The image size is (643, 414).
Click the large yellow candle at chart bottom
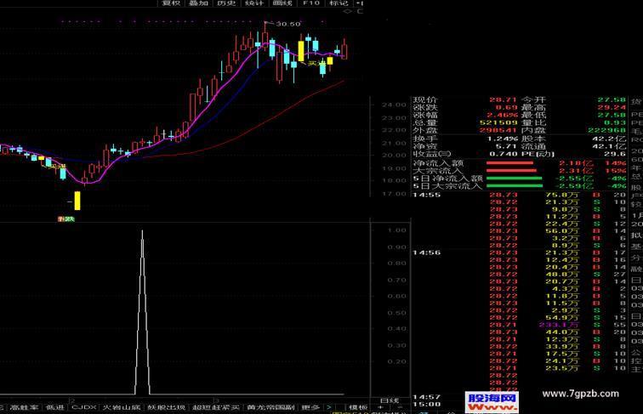click(77, 201)
